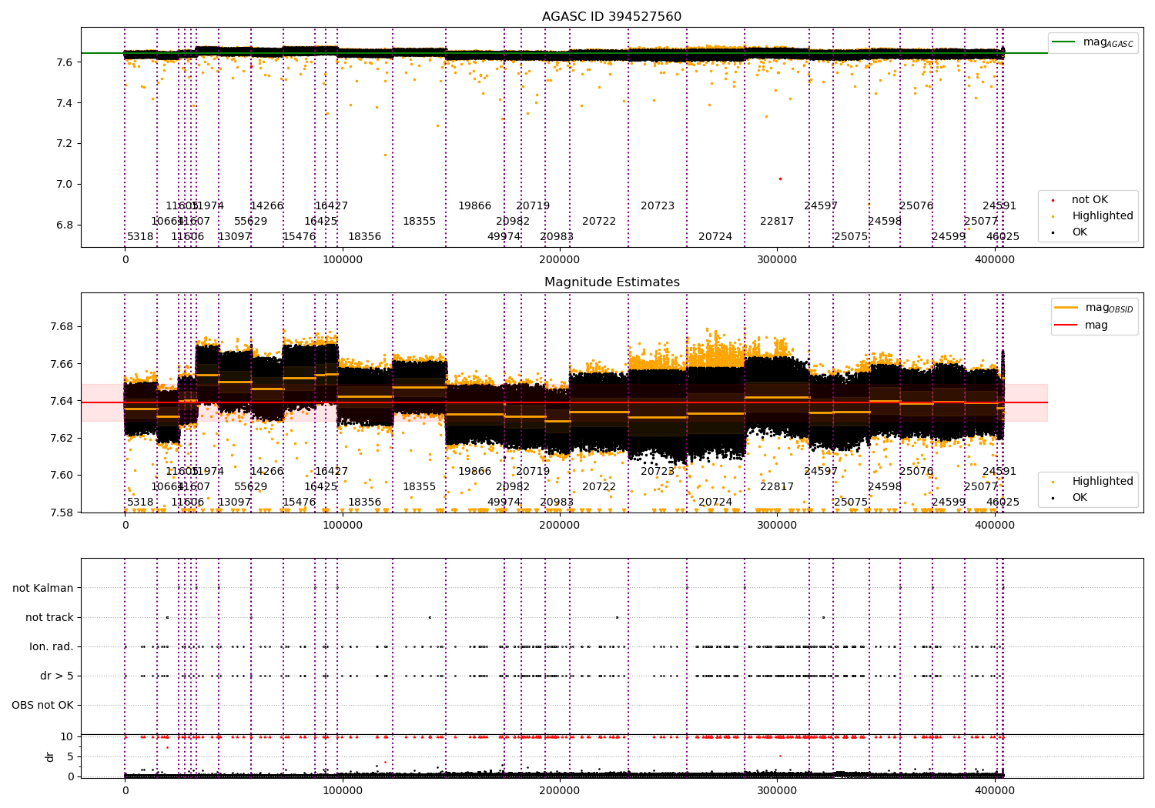Click OBSID label 18355 in the middle plot
Screen dimensions: 1155x808
[x=419, y=487]
